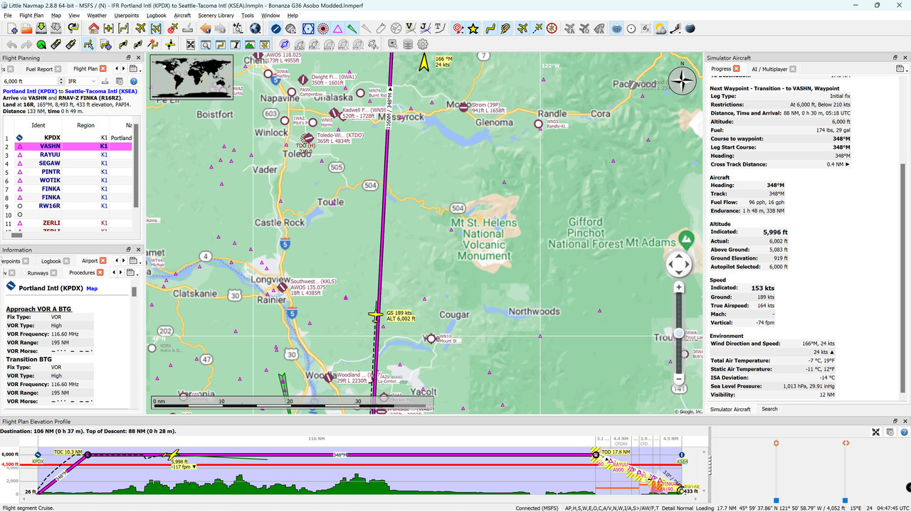Click the magnifier search window icon
Viewport: 911px width, 512px height.
click(206, 45)
